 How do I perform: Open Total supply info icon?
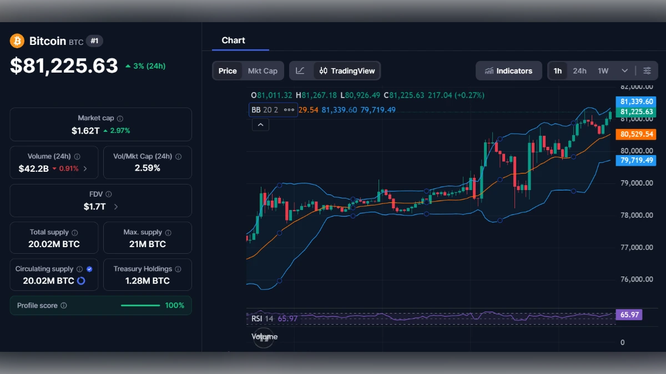point(75,233)
